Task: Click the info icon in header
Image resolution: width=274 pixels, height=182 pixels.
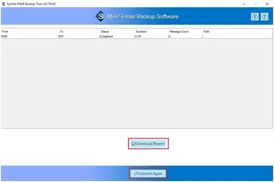Action: [265, 17]
